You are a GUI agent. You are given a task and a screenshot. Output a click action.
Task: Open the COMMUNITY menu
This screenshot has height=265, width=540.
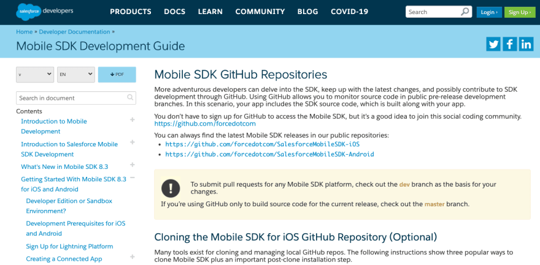pyautogui.click(x=260, y=12)
